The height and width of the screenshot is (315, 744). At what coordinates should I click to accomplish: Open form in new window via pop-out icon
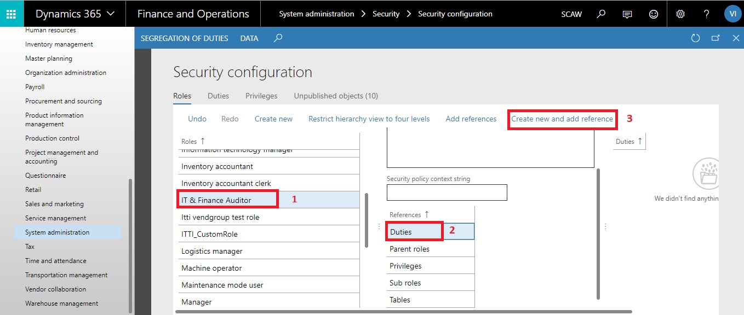pyautogui.click(x=716, y=38)
